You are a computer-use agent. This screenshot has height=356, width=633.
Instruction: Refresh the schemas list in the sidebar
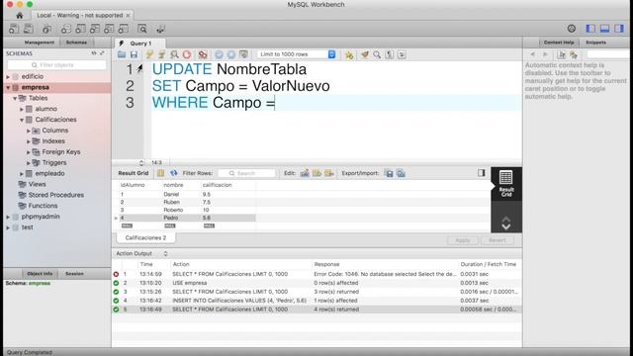[x=94, y=53]
